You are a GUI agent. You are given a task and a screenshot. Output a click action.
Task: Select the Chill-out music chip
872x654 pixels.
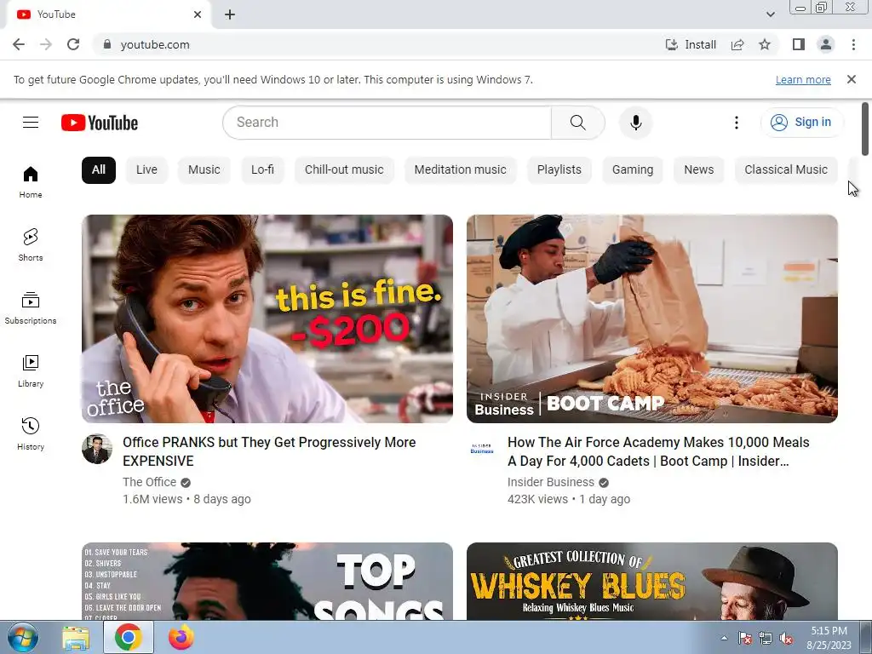pos(344,169)
